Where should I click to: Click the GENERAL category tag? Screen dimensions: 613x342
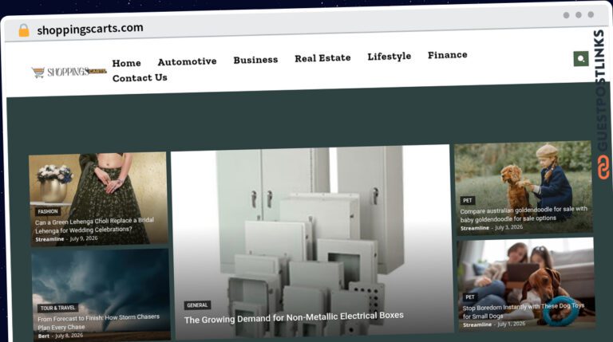197,305
